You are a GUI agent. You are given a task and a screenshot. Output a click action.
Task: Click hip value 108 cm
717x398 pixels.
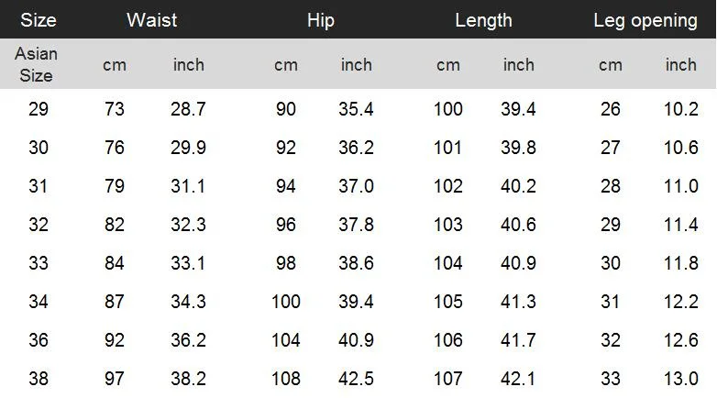coord(286,379)
